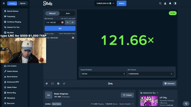Halve the bet amount
The width and height of the screenshot is (191, 107).
pos(67,22)
